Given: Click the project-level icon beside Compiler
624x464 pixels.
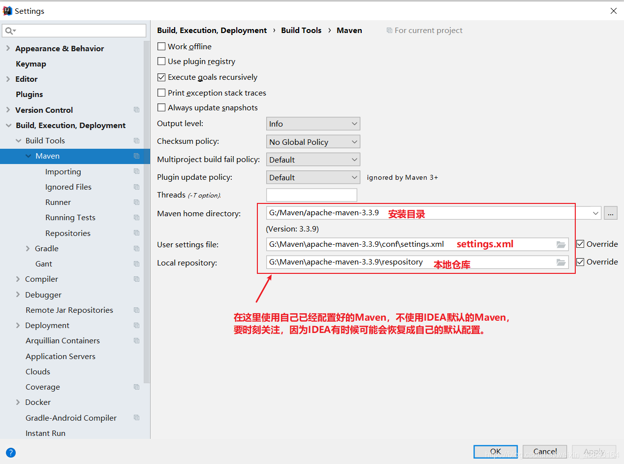Looking at the screenshot, I should (136, 279).
